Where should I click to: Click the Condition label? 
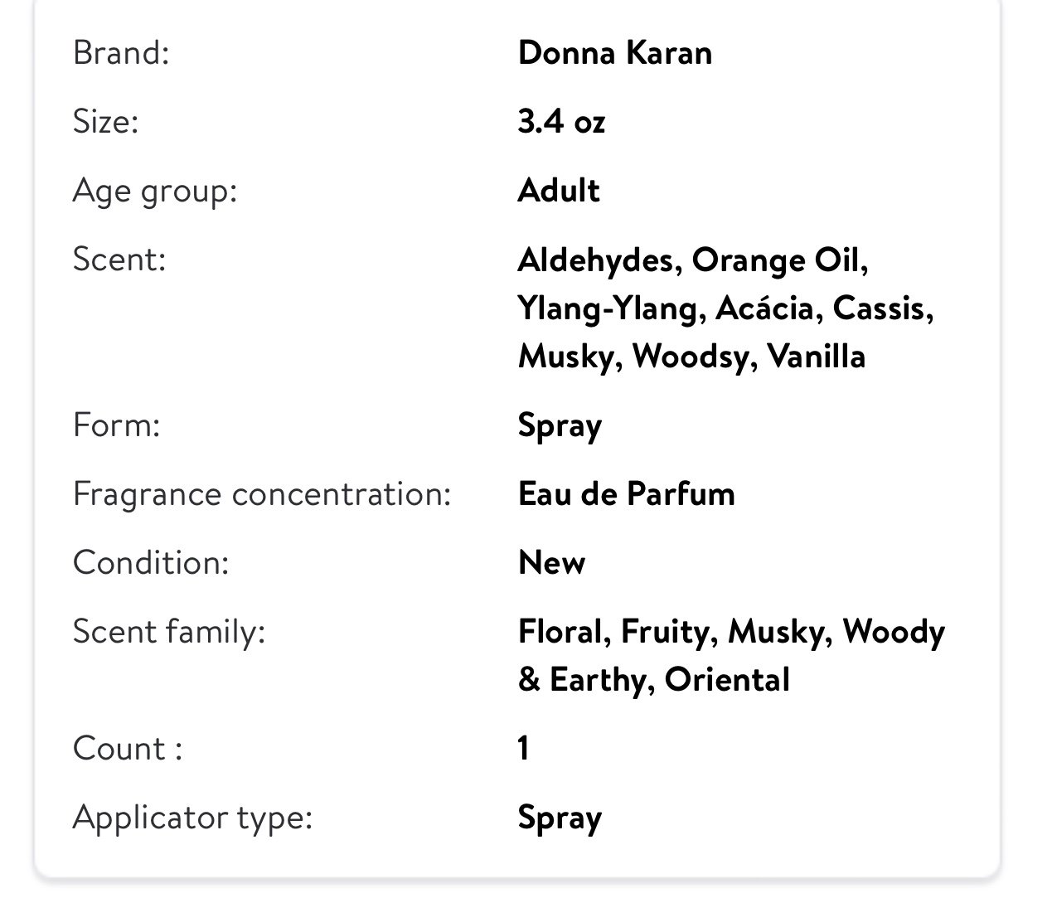pyautogui.click(x=151, y=563)
